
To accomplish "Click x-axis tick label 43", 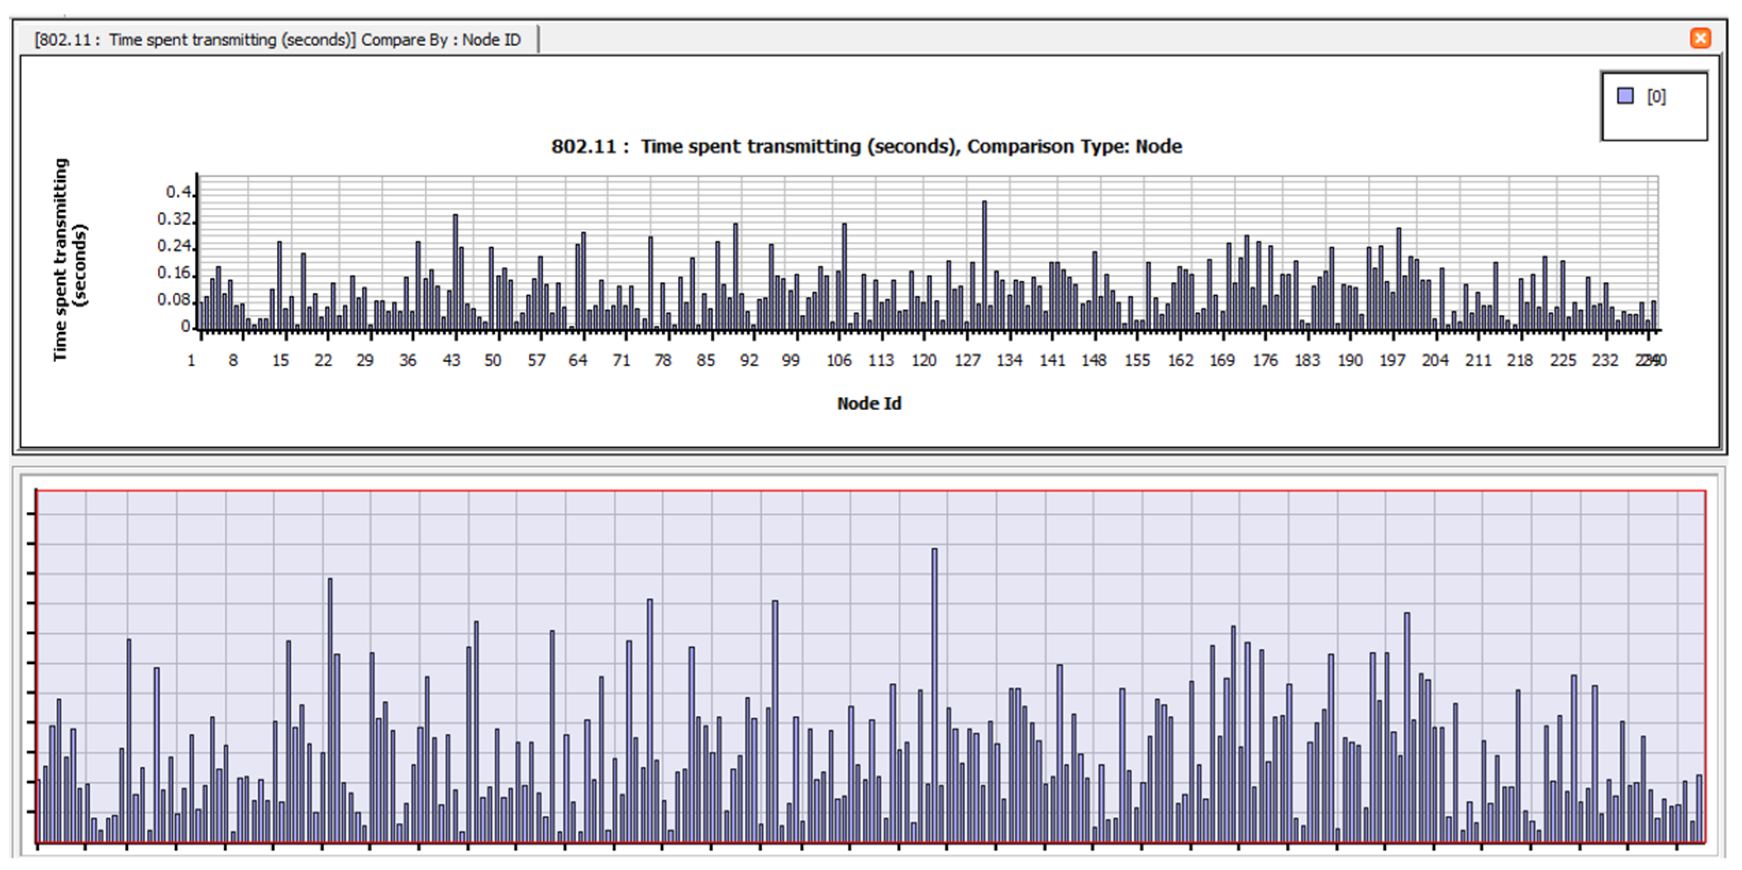I will pyautogui.click(x=451, y=360).
